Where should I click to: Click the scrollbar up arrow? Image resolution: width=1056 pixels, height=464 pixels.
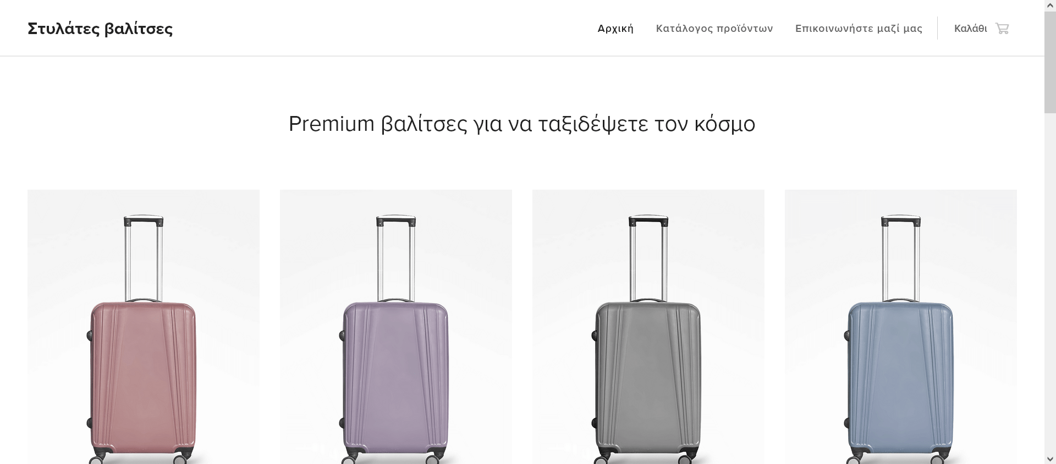coord(1050,5)
